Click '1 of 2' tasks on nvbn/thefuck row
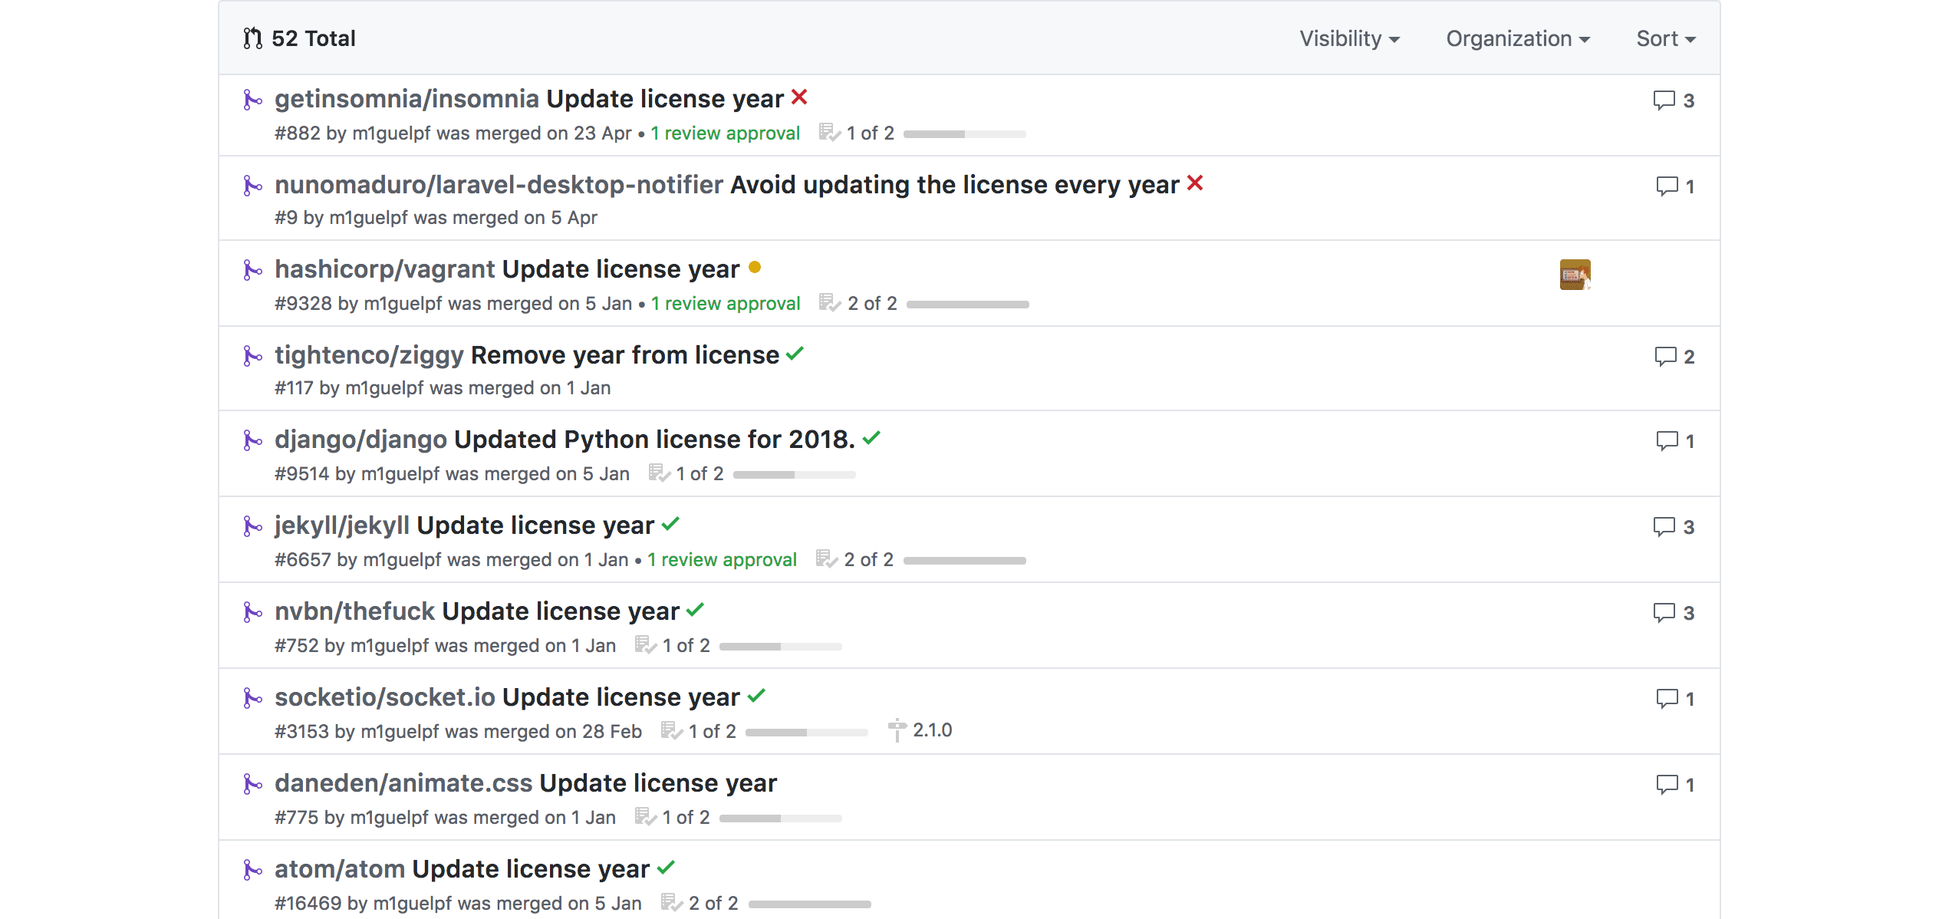The width and height of the screenshot is (1939, 919). click(686, 646)
